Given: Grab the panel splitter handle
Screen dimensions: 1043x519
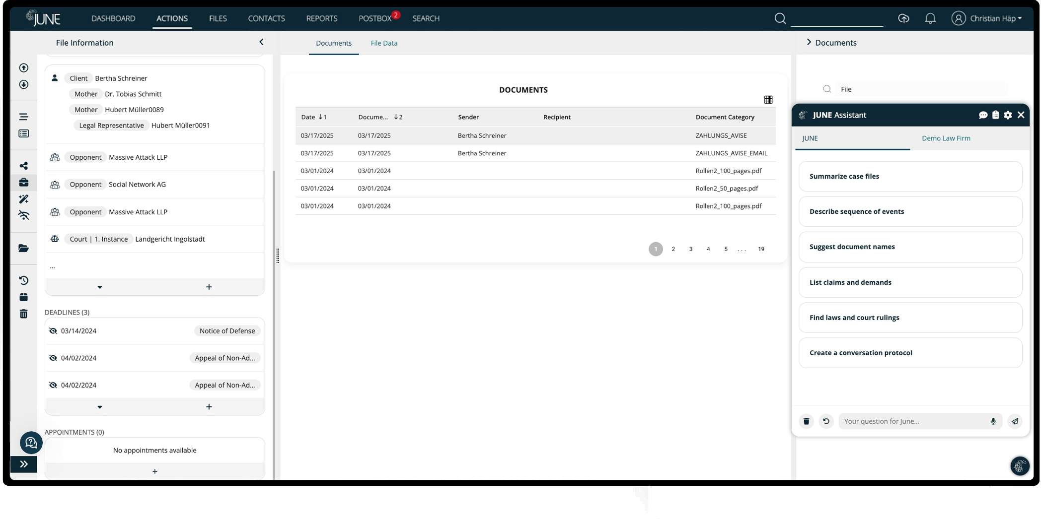Looking at the screenshot, I should pyautogui.click(x=277, y=256).
